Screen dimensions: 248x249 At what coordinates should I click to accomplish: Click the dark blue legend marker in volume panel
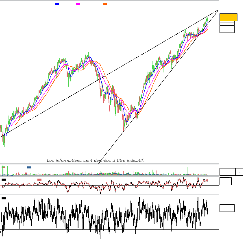click(x=29, y=167)
